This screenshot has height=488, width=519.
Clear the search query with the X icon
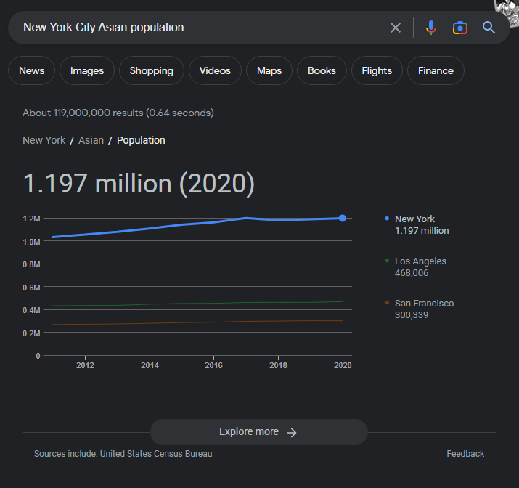[396, 28]
